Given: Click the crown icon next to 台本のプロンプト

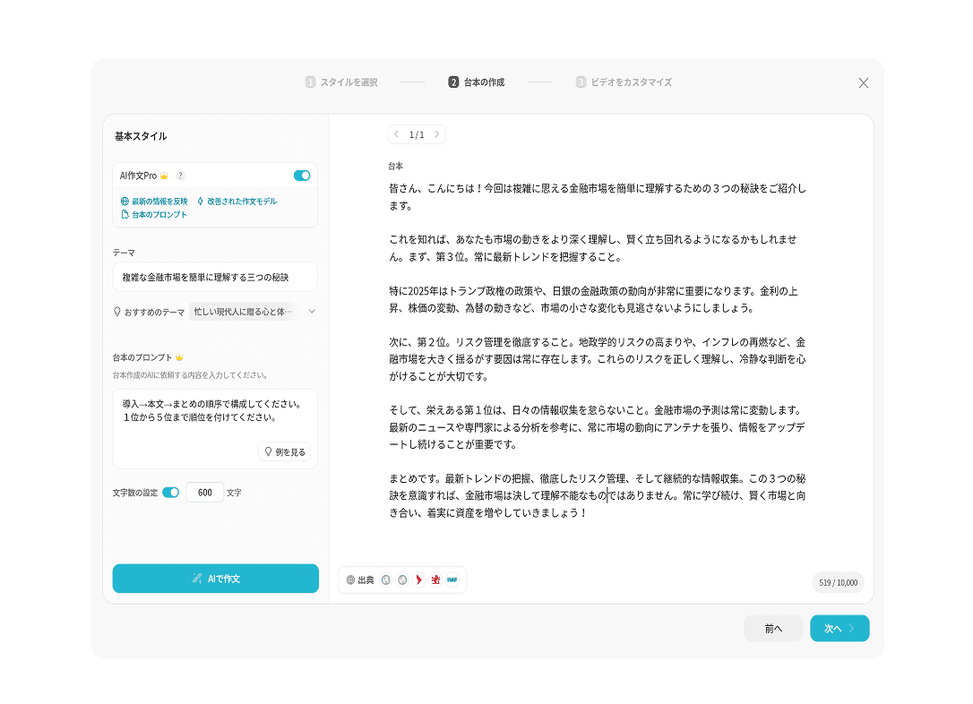Looking at the screenshot, I should [179, 357].
